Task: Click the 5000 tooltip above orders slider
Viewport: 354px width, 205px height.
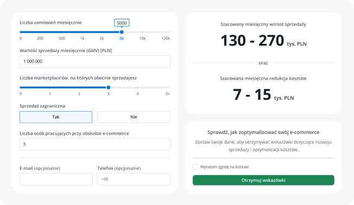Action: pyautogui.click(x=122, y=23)
